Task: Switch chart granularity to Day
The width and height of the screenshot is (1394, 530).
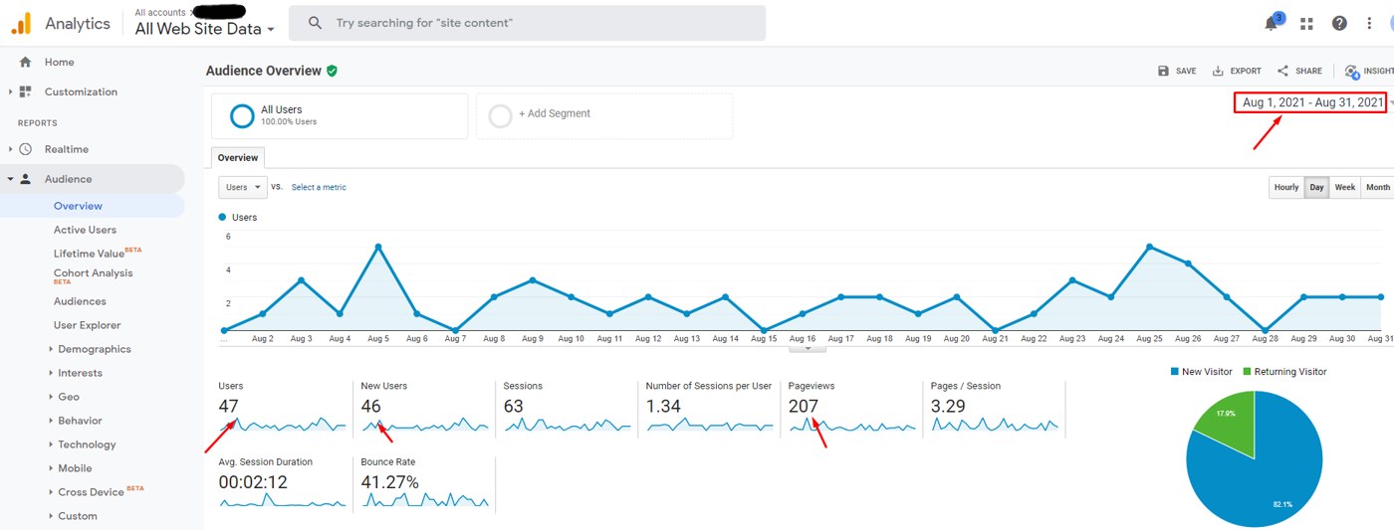Action: pyautogui.click(x=1317, y=187)
